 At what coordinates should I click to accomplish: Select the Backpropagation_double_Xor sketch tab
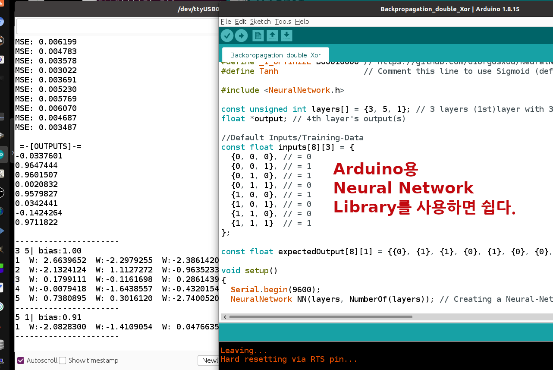(x=275, y=55)
